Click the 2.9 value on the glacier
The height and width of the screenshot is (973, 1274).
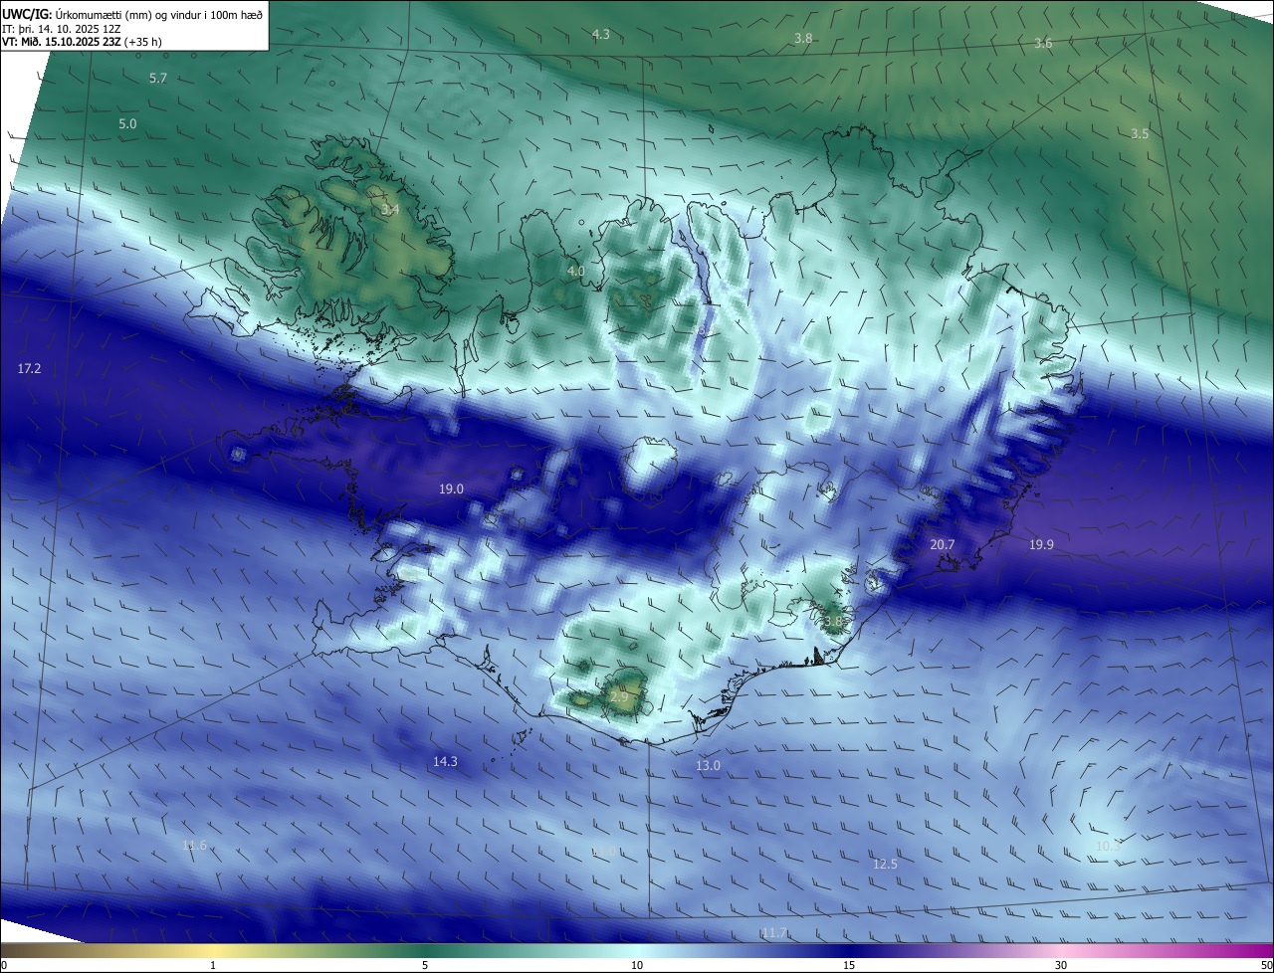click(x=619, y=697)
